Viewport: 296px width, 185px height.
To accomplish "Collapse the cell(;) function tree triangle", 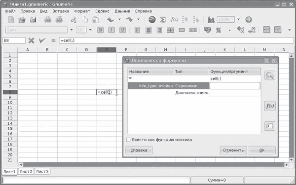I will (130, 78).
